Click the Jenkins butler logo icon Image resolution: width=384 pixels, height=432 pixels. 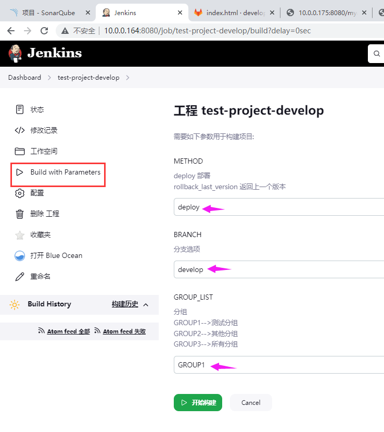pyautogui.click(x=15, y=54)
